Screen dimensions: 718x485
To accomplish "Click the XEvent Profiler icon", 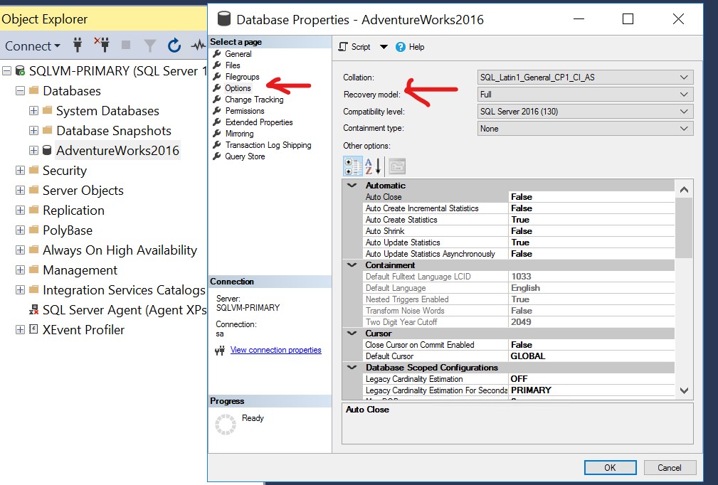I will pyautogui.click(x=33, y=329).
